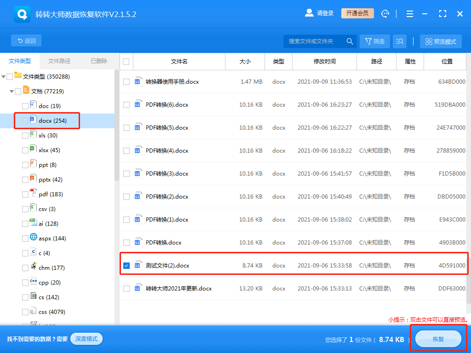Click the document icon of 转换器使用手册.docx
The image size is (471, 353).
[x=138, y=81]
